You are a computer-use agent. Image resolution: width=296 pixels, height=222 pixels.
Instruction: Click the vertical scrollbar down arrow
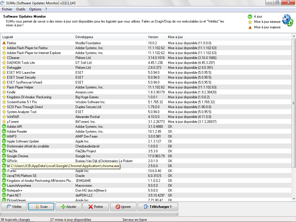(x=294, y=198)
